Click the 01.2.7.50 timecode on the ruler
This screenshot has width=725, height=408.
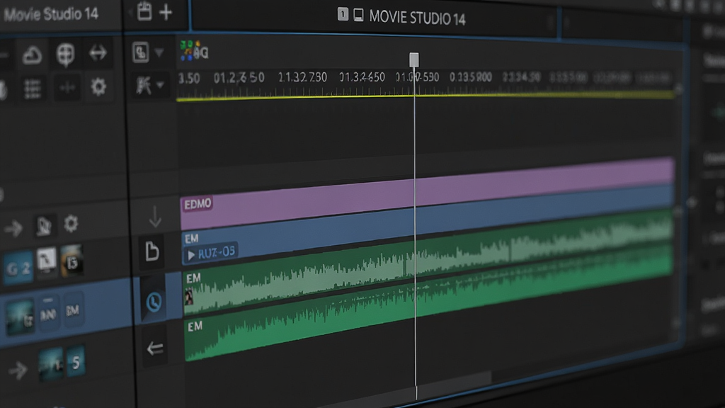pyautogui.click(x=239, y=78)
